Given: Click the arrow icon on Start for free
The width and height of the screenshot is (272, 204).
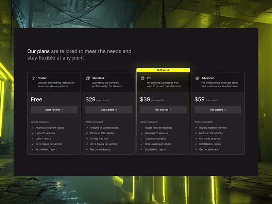Looking at the screenshot, I should 62,110.
